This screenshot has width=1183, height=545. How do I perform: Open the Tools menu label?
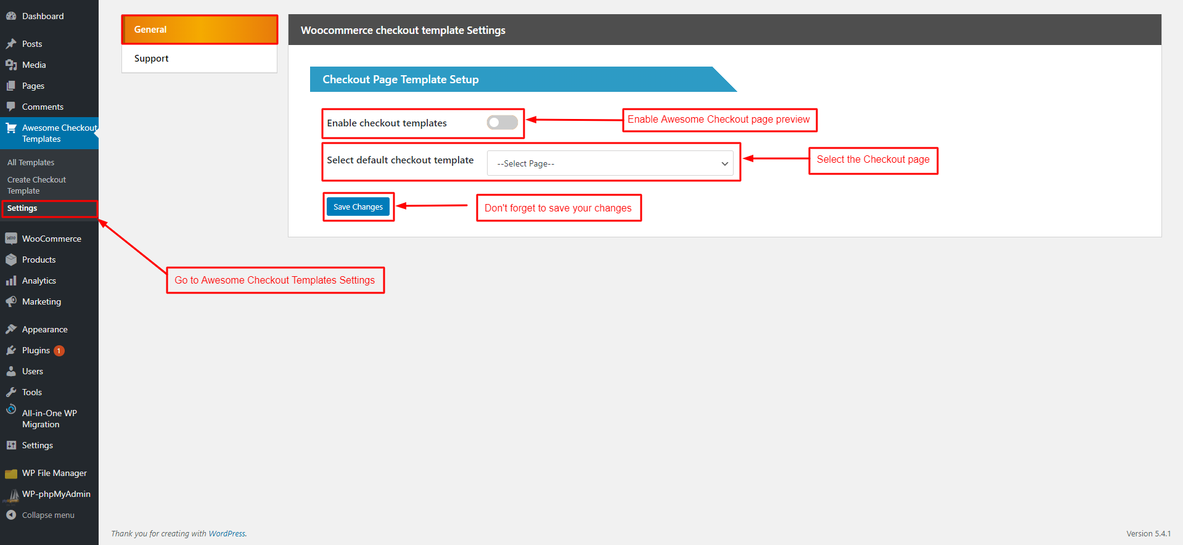(x=32, y=392)
